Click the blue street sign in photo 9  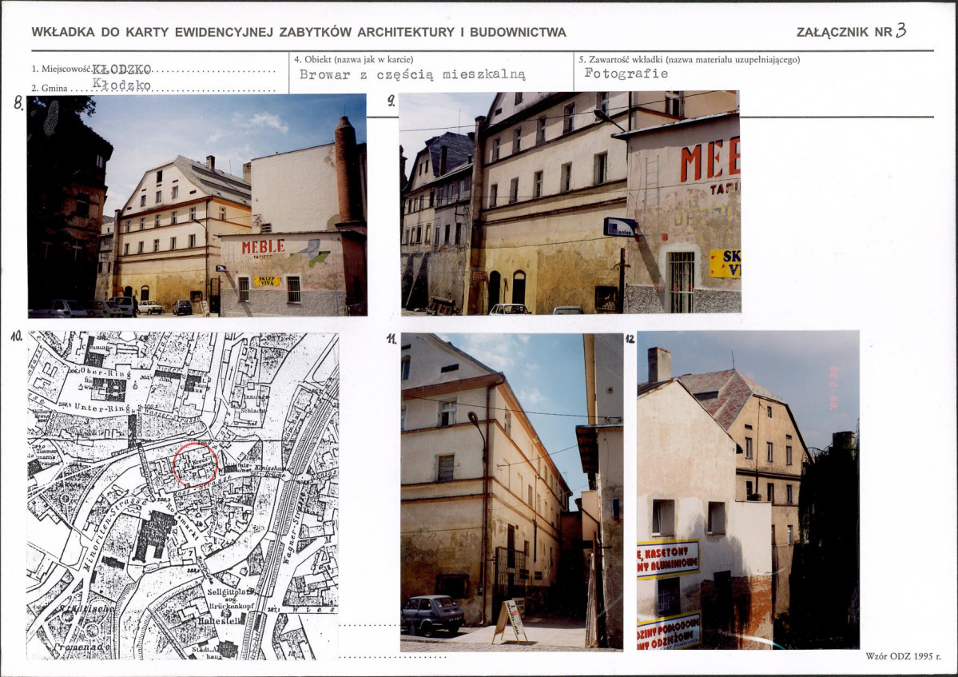click(x=620, y=227)
